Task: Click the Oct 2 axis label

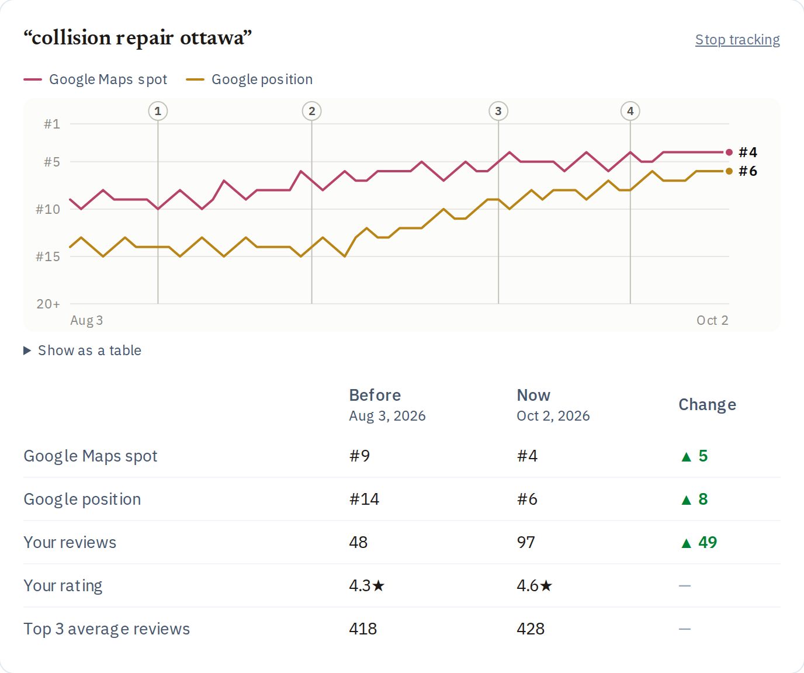Action: (712, 321)
